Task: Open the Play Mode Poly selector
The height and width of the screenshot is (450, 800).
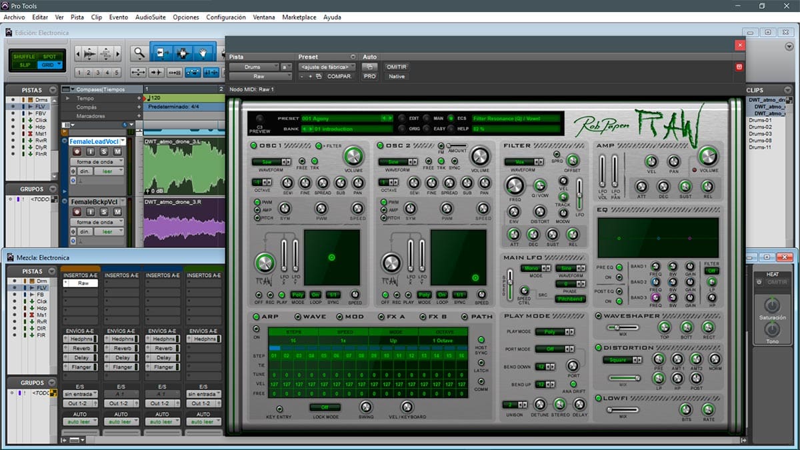Action: point(555,331)
